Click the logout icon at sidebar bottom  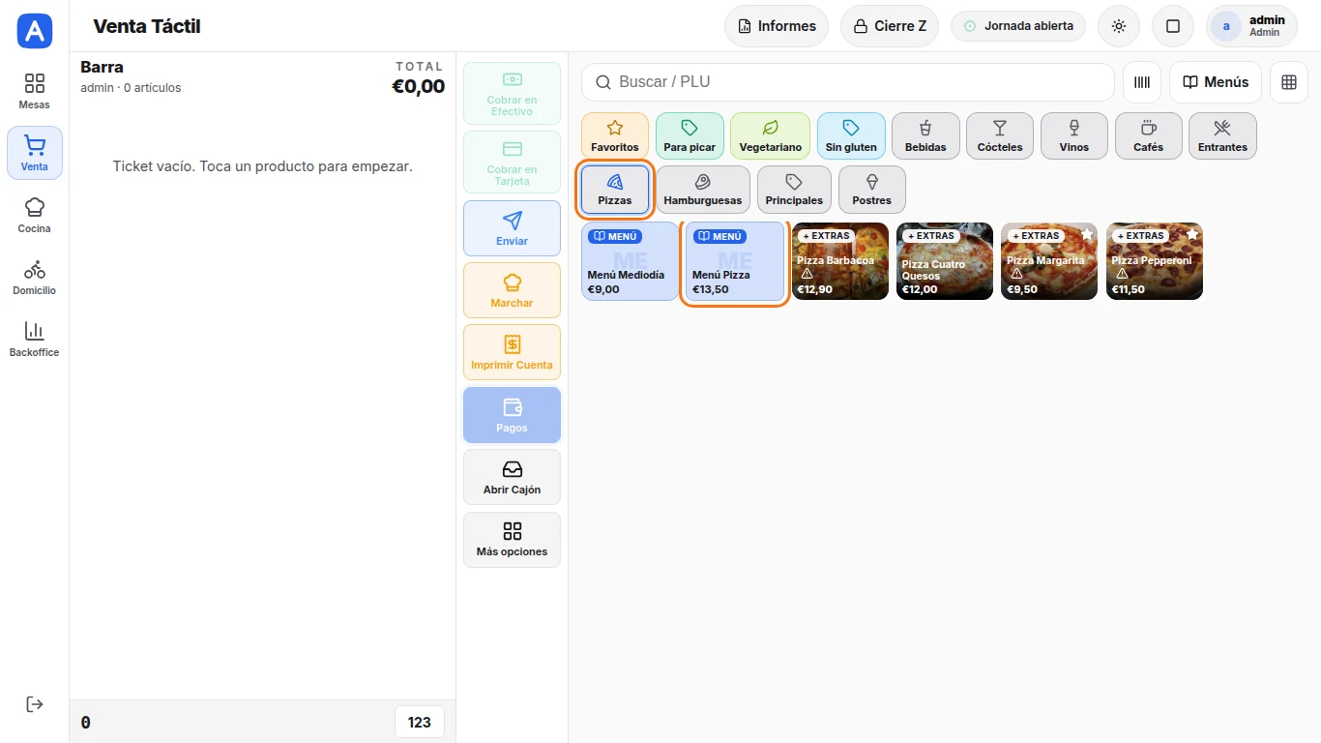(35, 703)
